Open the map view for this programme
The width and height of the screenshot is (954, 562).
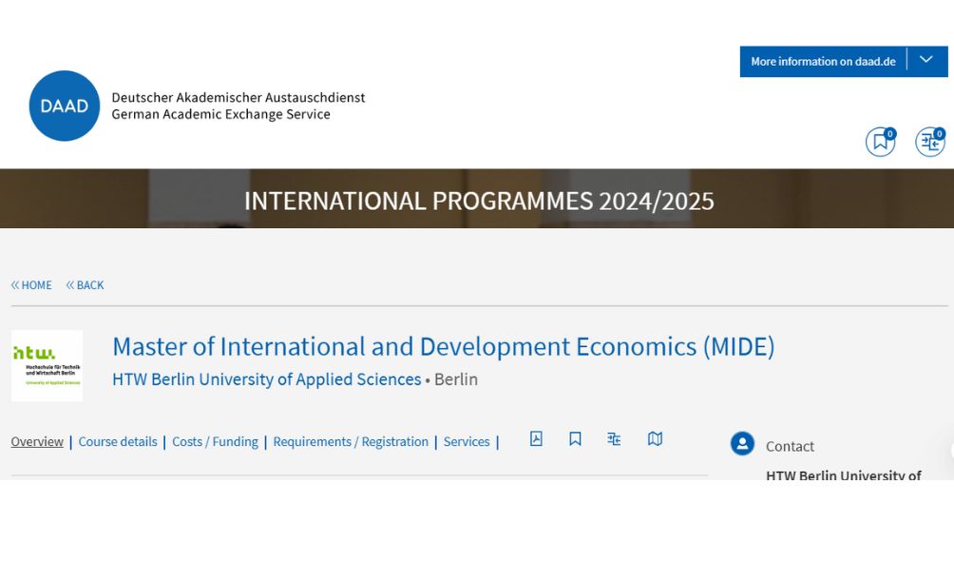[655, 439]
